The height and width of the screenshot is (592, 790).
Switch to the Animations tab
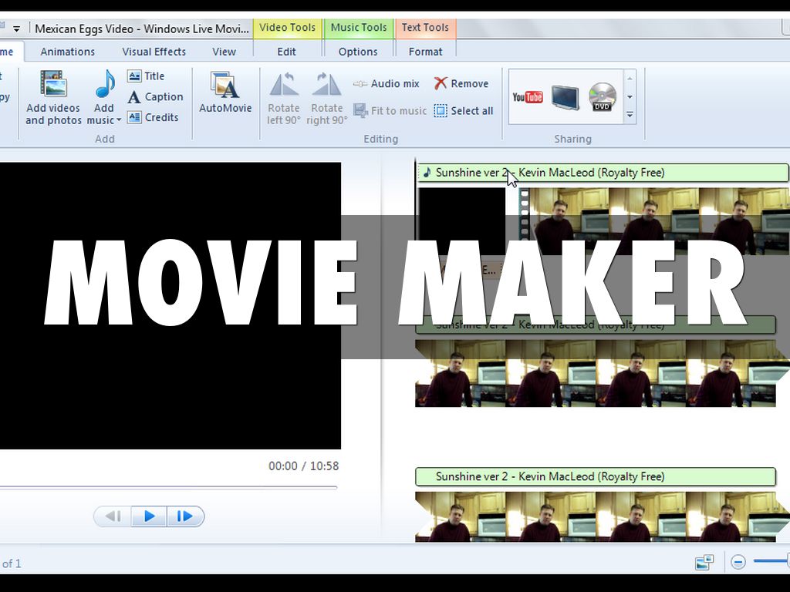point(67,52)
